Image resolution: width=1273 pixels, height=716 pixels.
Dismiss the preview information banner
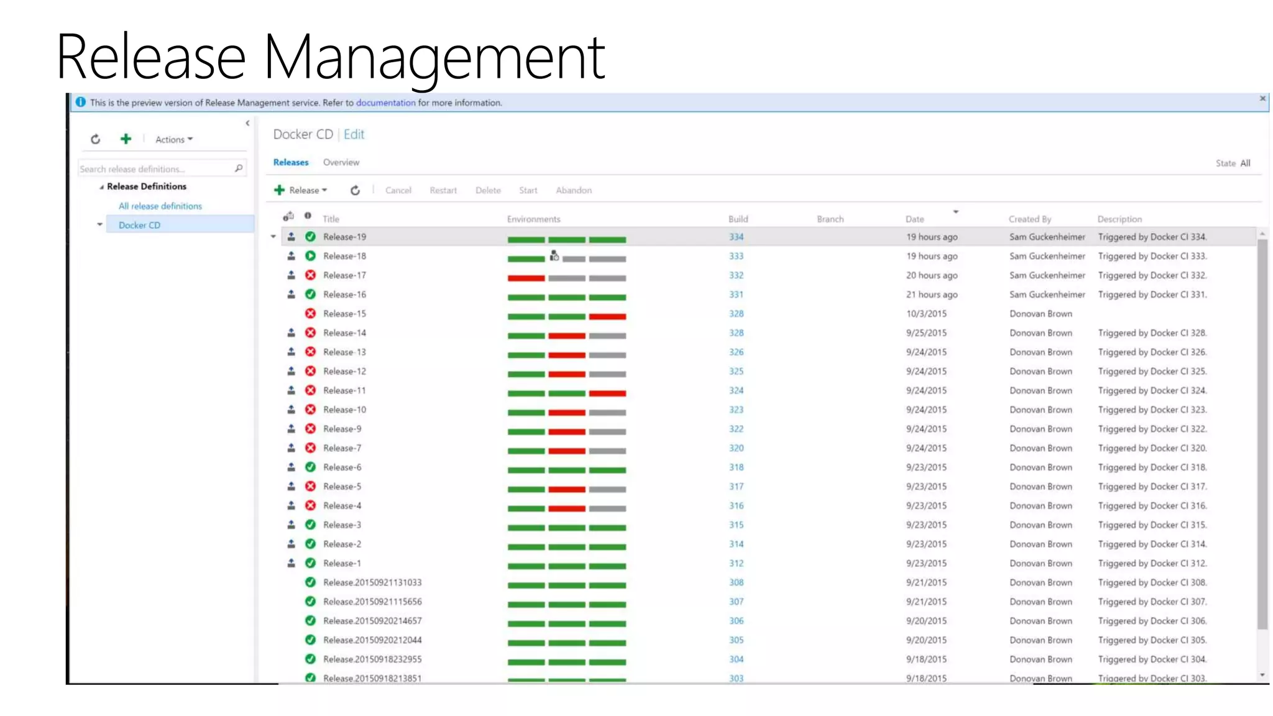[x=1262, y=98]
